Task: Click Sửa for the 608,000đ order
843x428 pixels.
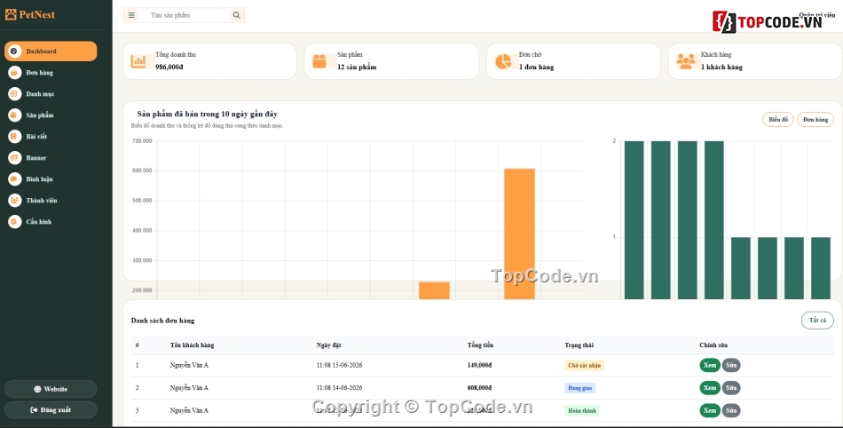Action: (x=731, y=388)
